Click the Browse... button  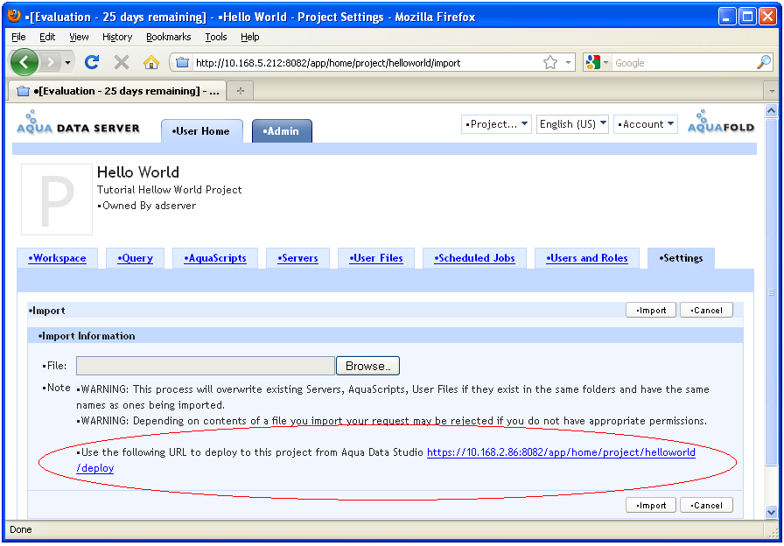click(x=368, y=366)
